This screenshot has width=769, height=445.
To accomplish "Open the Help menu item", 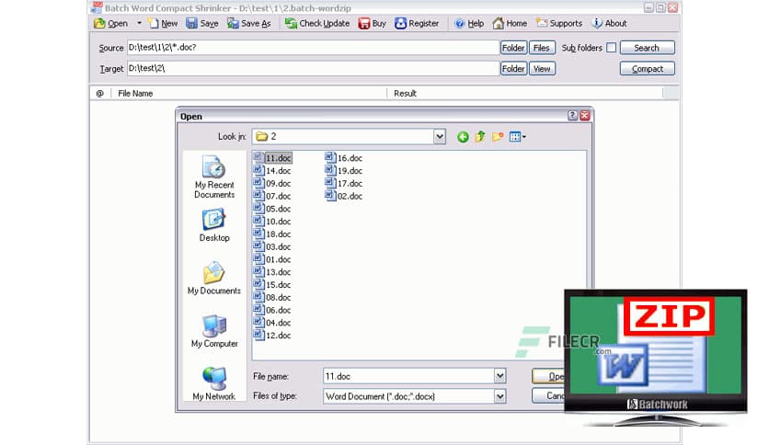I will tap(468, 23).
